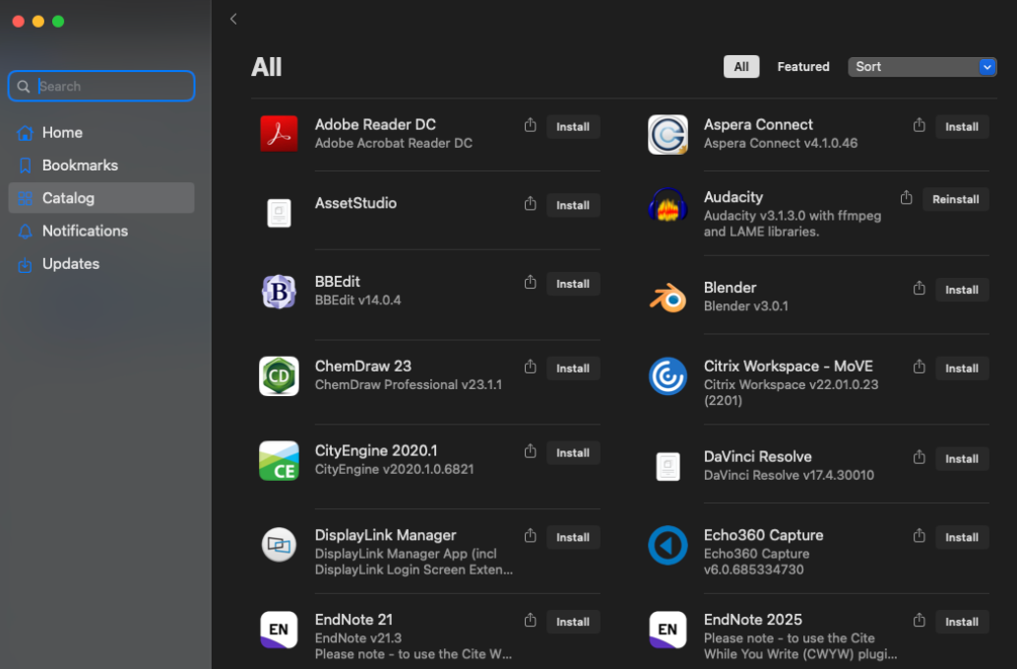The image size is (1017, 669).
Task: Share the EndNote 2025 item
Action: point(920,621)
